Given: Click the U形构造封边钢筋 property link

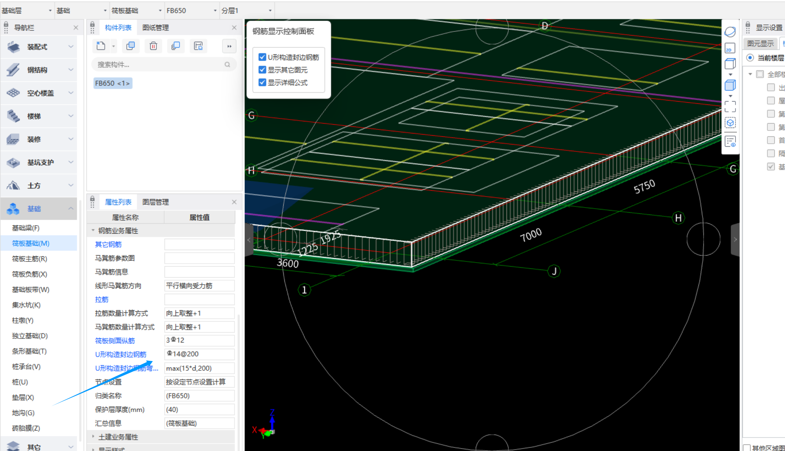Looking at the screenshot, I should point(121,354).
